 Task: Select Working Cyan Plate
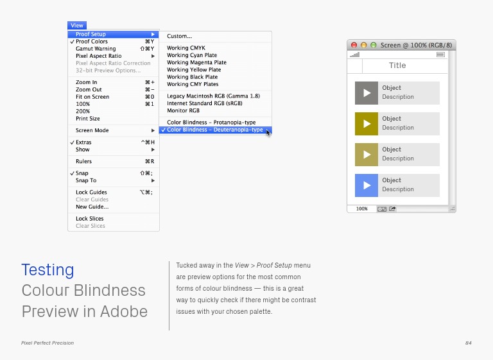[x=215, y=55]
